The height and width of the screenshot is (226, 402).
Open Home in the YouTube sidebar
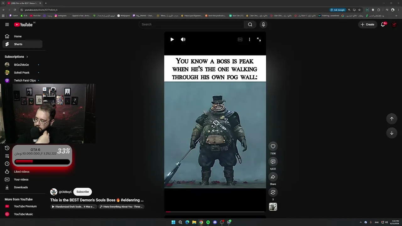click(22, 36)
